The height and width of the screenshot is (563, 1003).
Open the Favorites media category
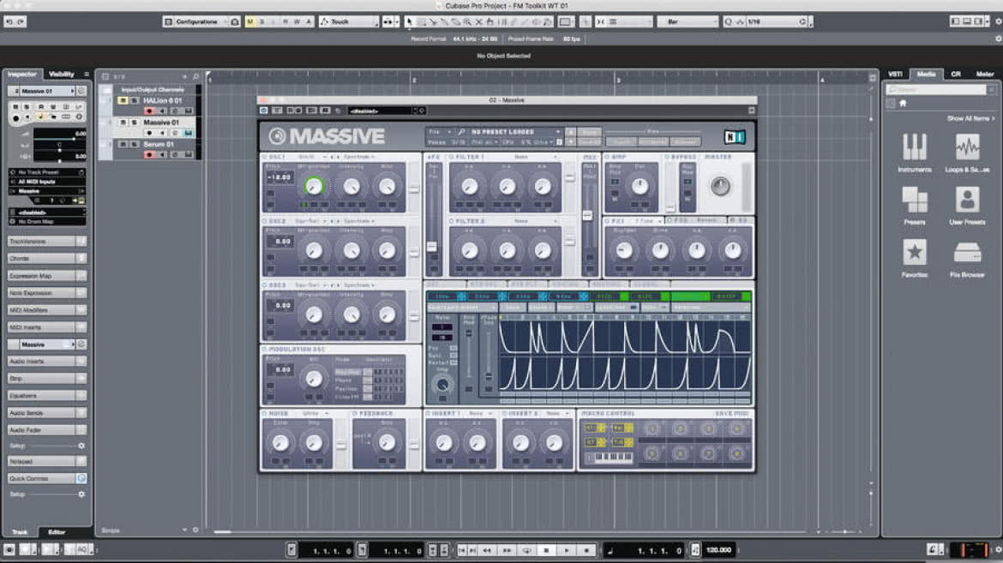(914, 258)
